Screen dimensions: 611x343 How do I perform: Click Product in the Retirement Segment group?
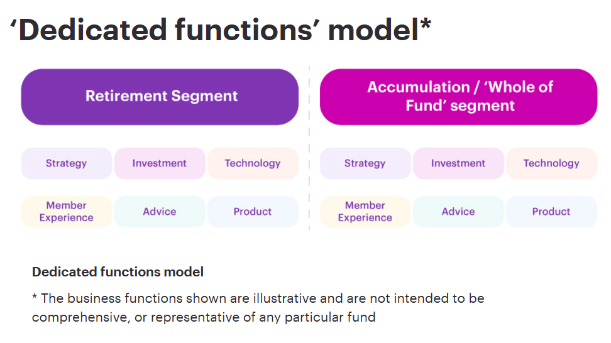point(252,212)
